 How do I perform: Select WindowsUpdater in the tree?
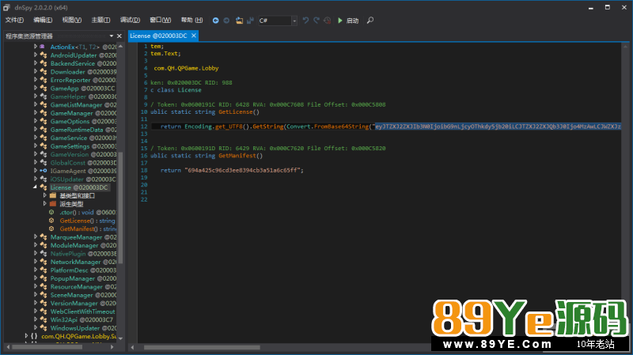(x=83, y=328)
